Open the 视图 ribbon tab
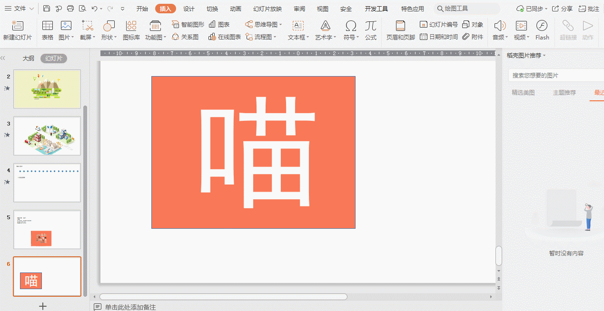604x311 pixels. coord(323,9)
